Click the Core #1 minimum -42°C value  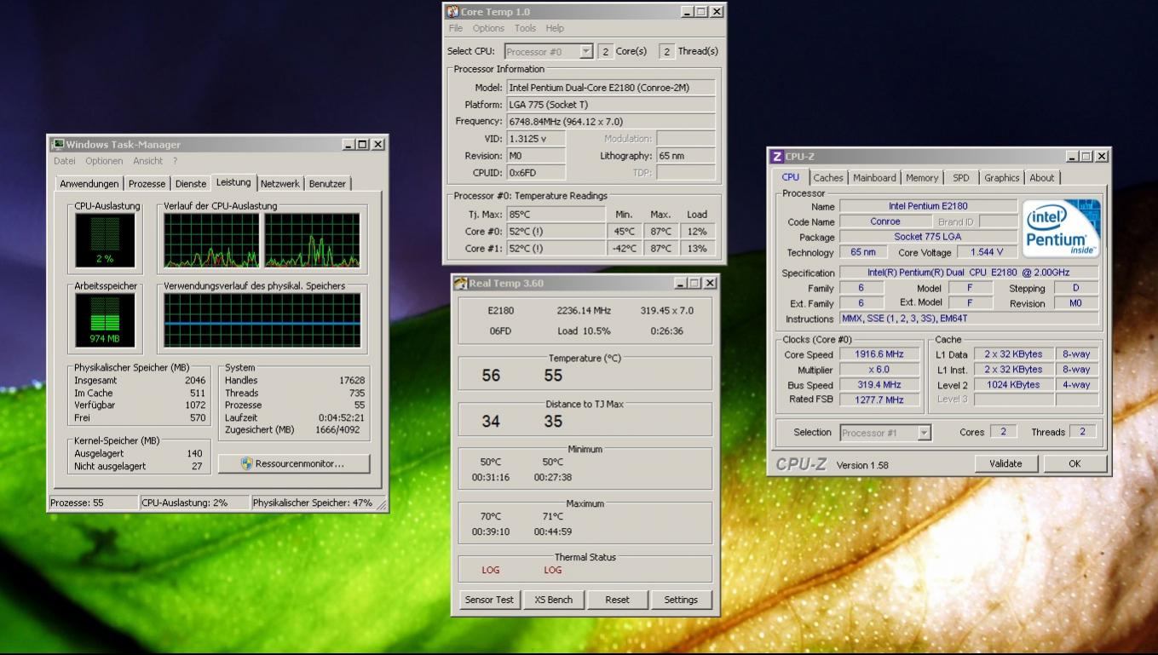625,248
